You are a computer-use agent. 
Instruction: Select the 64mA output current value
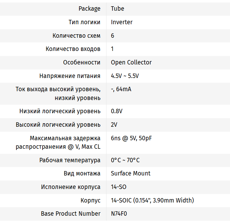pyautogui.click(x=121, y=89)
